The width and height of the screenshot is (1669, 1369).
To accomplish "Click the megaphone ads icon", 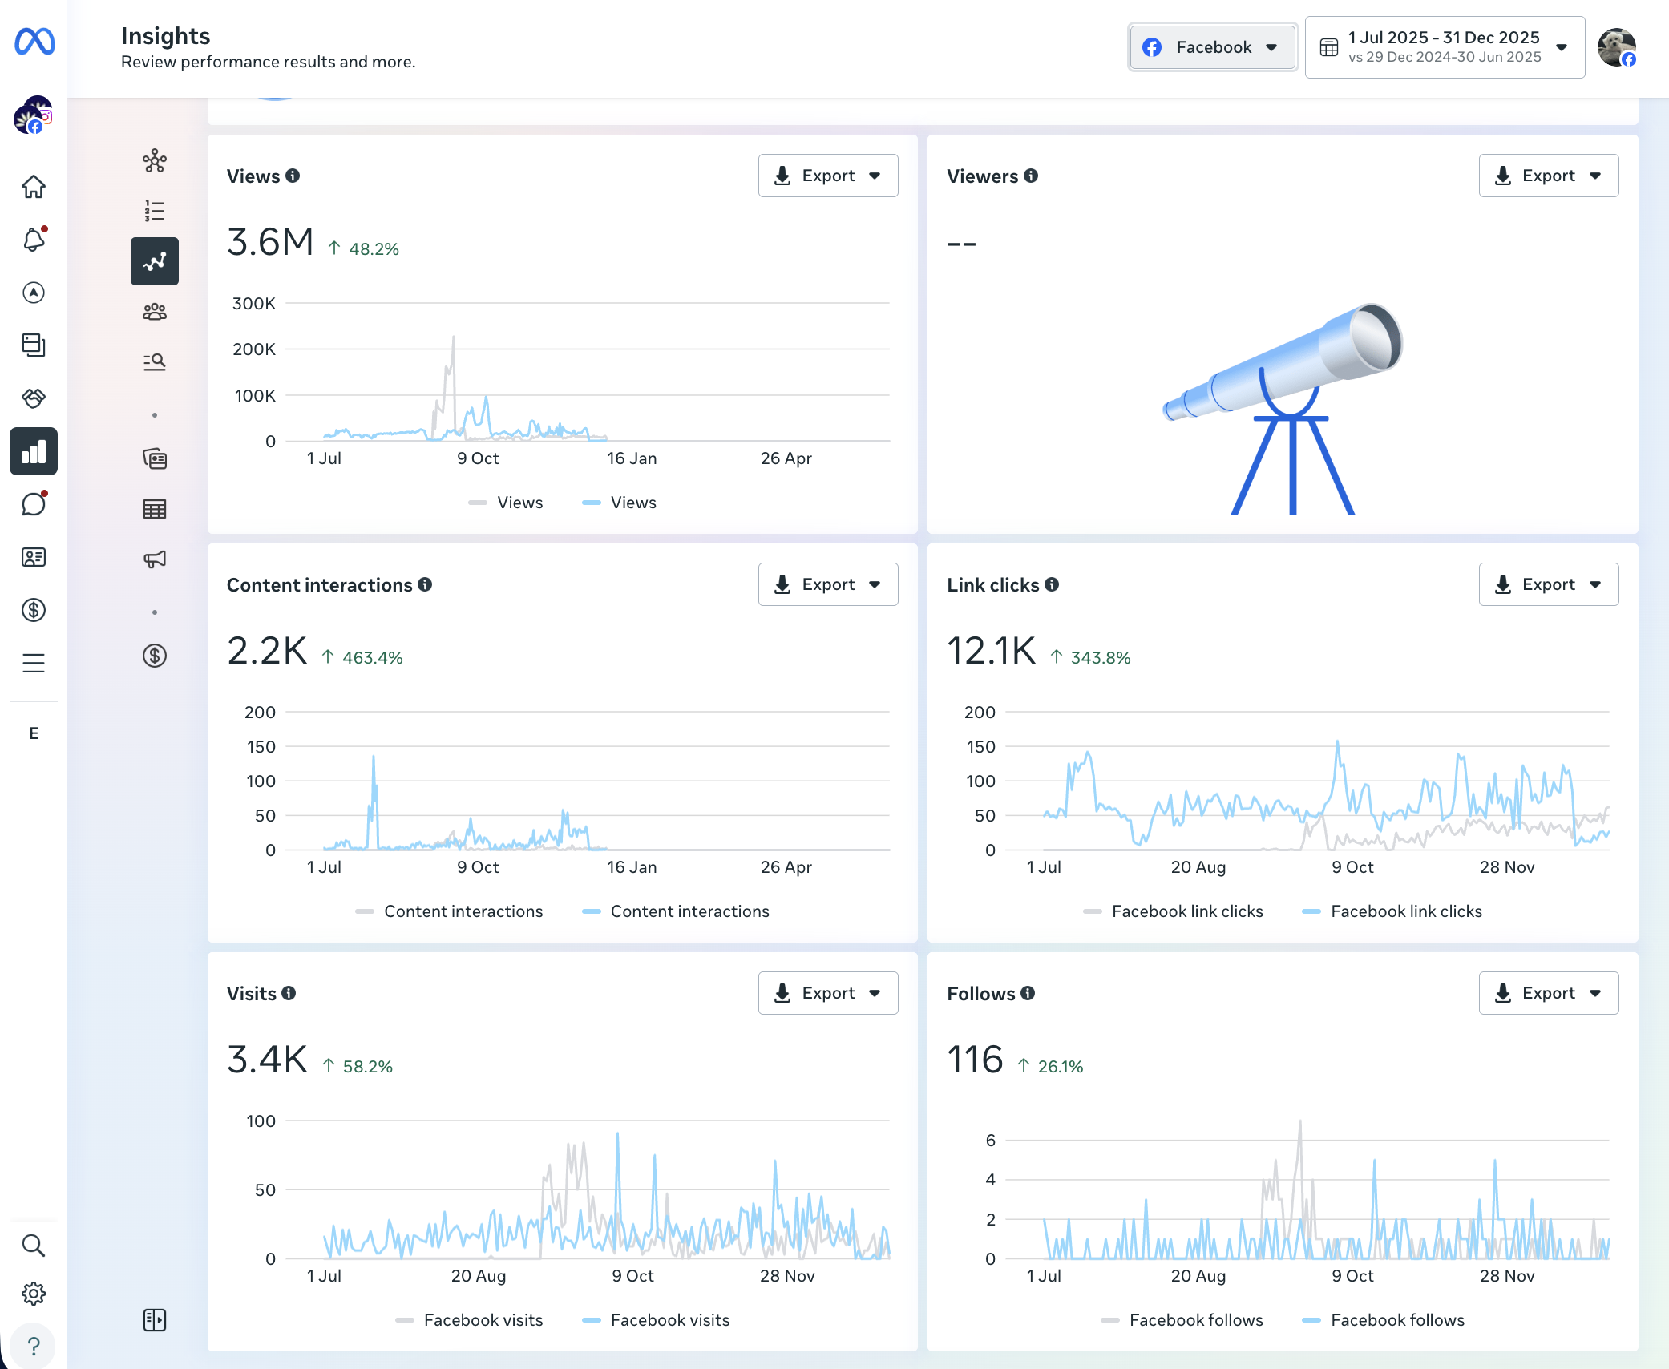I will [154, 559].
